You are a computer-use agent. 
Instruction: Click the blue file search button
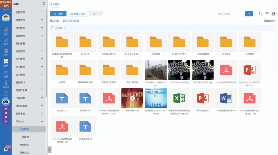pyautogui.click(x=249, y=14)
